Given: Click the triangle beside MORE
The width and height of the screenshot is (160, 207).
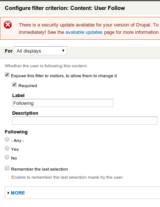Looking at the screenshot, I should (8, 193).
